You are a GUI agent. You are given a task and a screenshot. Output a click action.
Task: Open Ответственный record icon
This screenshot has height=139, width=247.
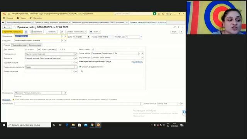[x=182, y=104]
